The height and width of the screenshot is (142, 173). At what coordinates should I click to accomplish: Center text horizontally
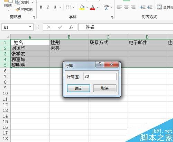[126, 7]
